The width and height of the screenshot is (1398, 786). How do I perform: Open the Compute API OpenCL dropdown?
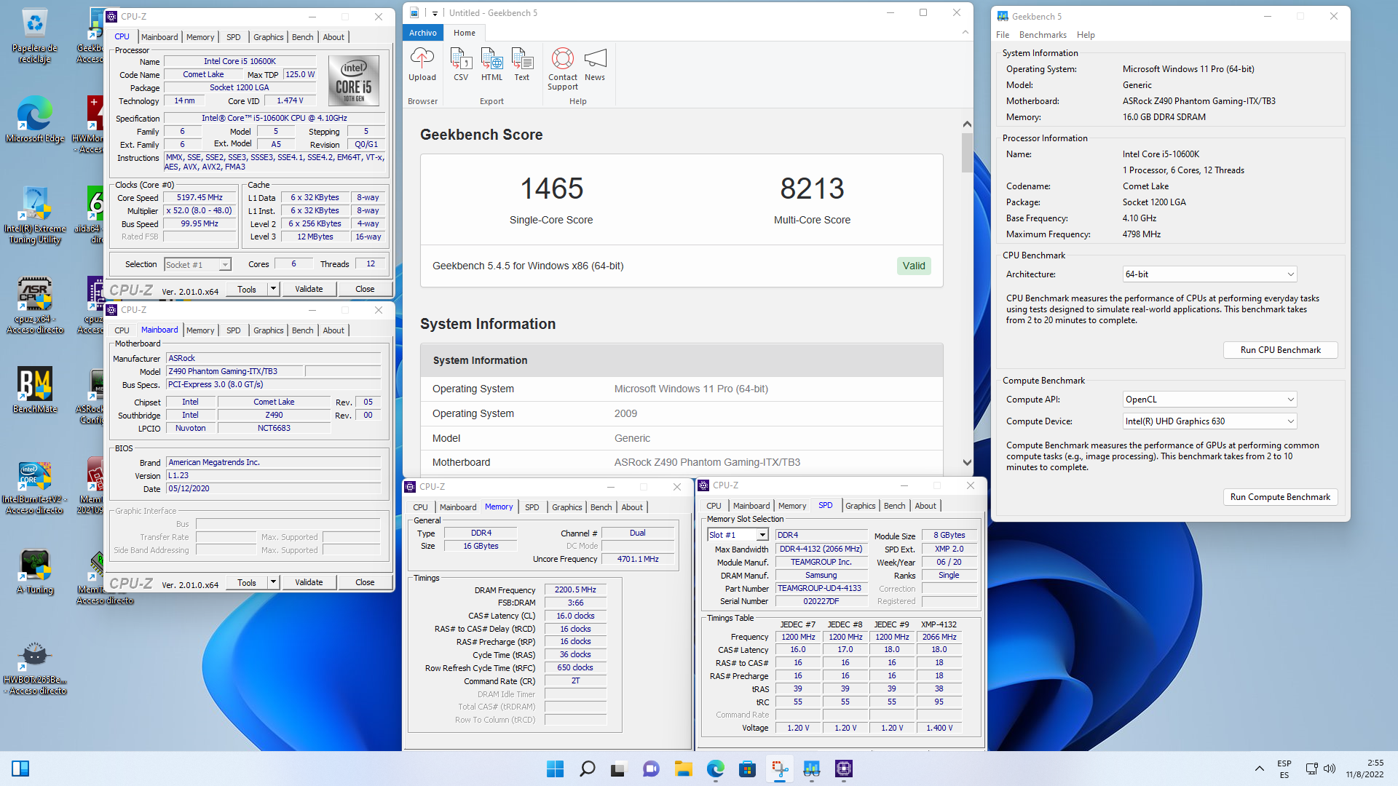click(1209, 400)
